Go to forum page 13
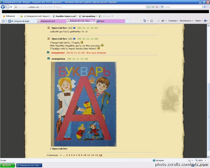Image resolution: width=210 pixels, height=168 pixels. click(97, 155)
